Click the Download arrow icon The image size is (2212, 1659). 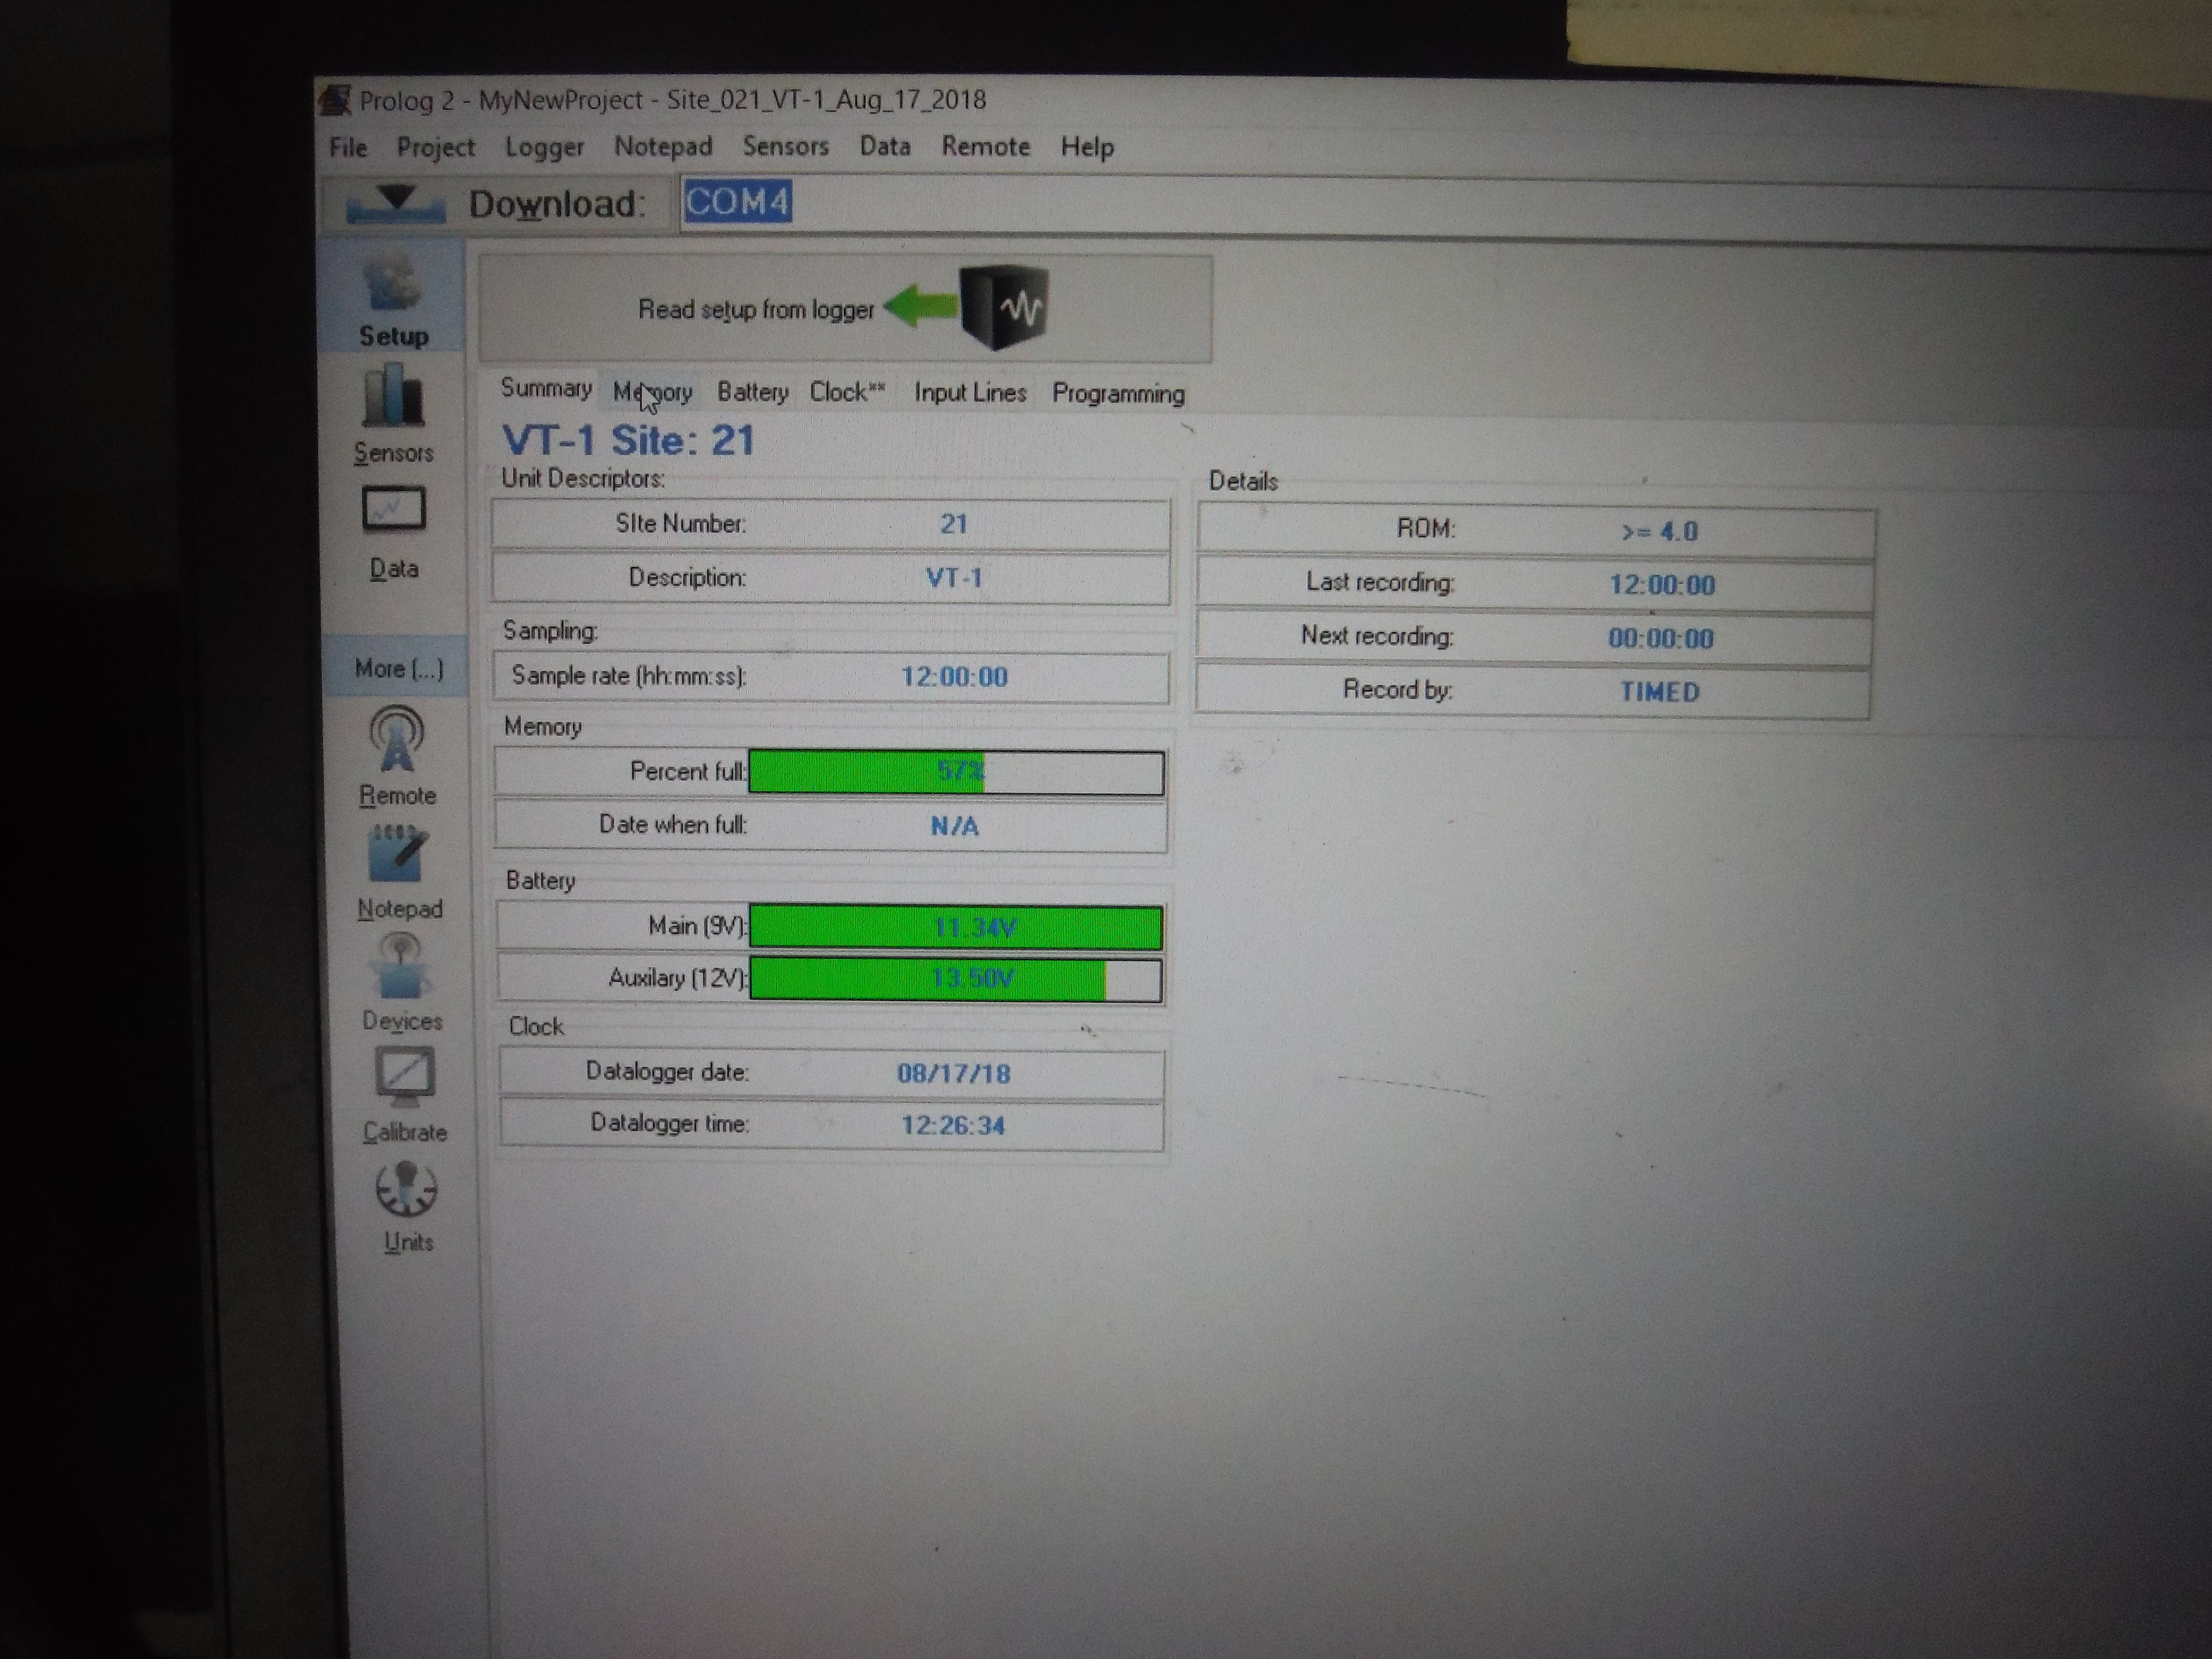(x=395, y=203)
